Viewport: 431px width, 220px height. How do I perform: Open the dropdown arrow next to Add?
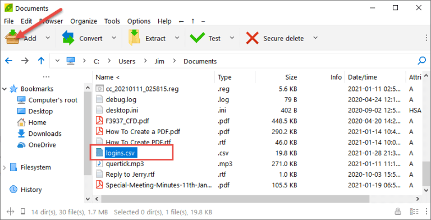pyautogui.click(x=48, y=38)
